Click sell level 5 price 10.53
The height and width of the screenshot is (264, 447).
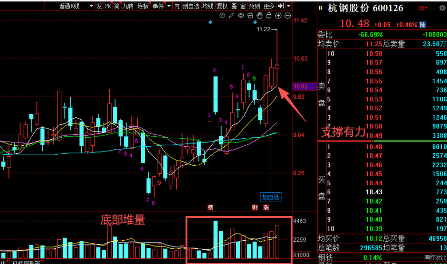(x=374, y=99)
